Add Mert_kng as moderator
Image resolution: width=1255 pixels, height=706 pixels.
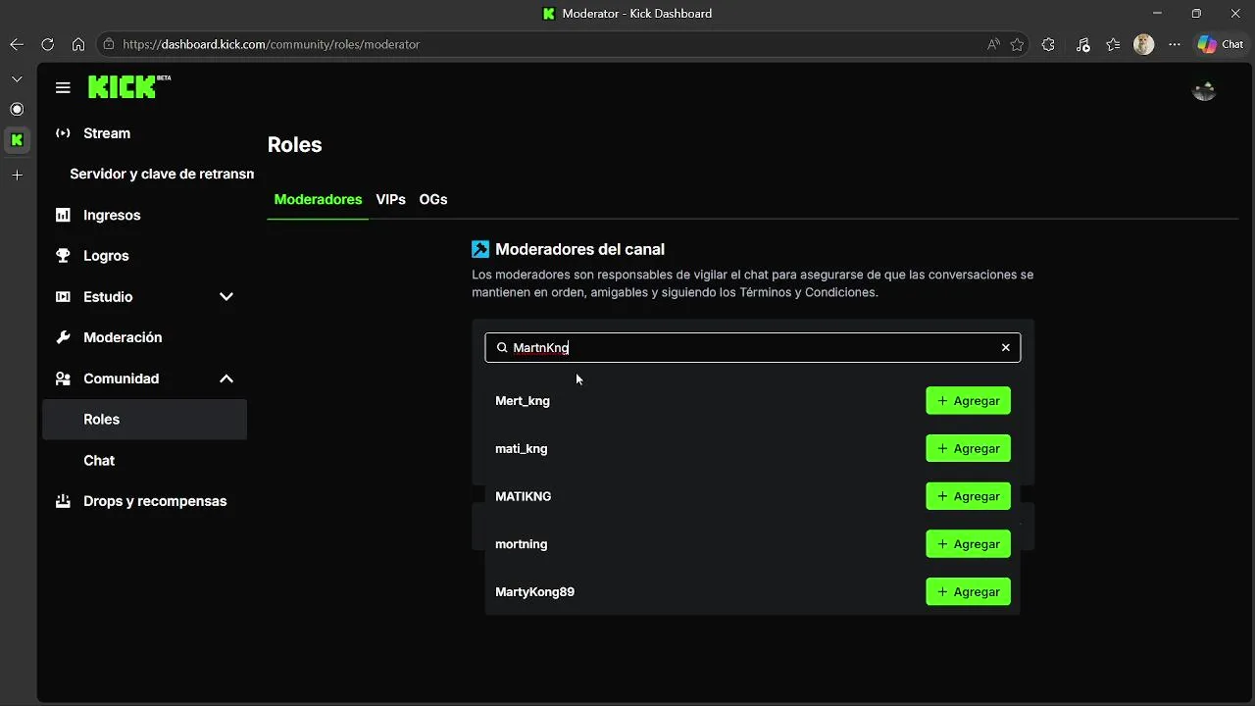click(x=968, y=400)
